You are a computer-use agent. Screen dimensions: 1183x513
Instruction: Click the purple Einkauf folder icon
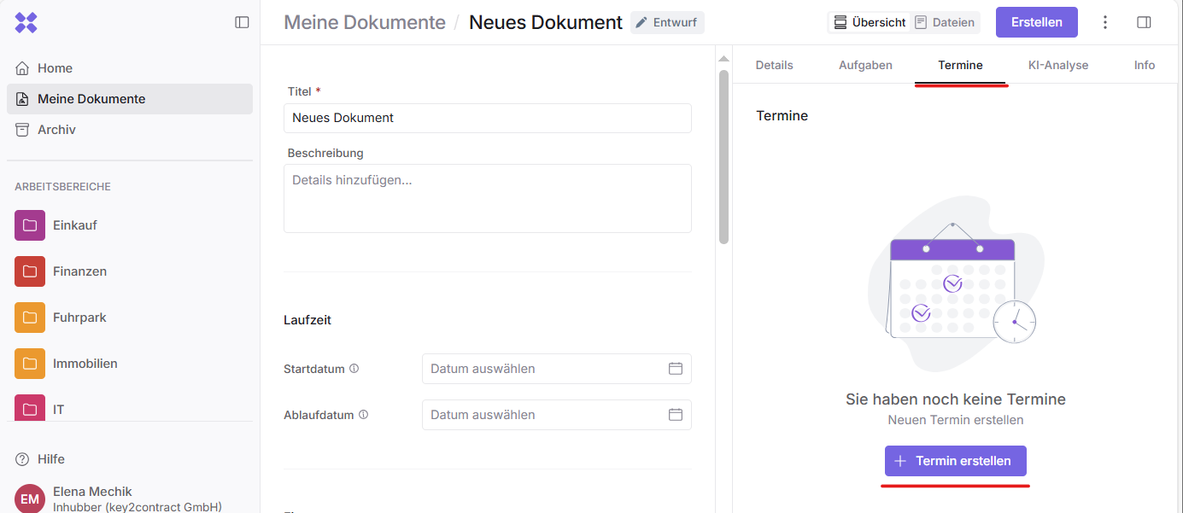[x=30, y=225]
